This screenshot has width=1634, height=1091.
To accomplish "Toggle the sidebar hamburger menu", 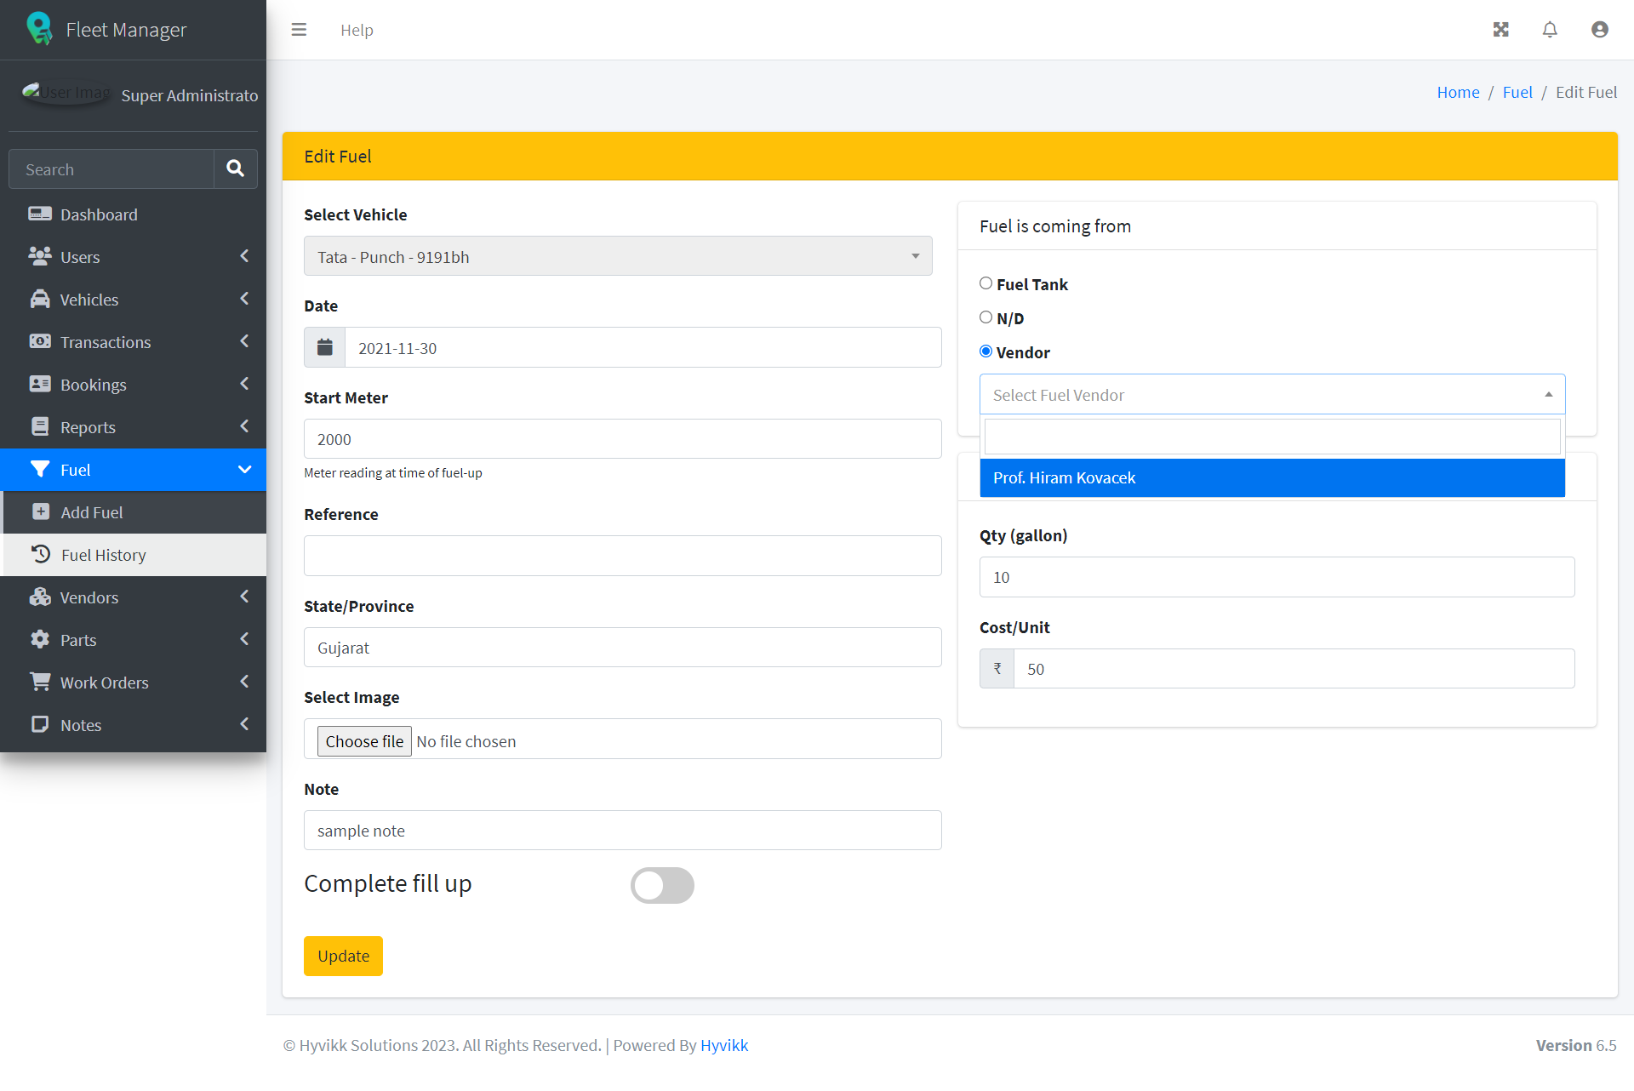I will [299, 30].
